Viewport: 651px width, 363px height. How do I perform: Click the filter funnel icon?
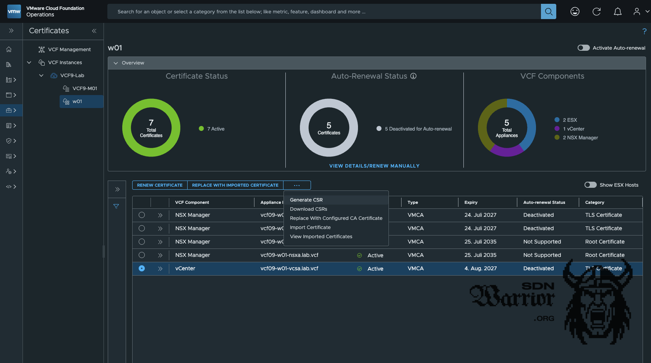click(x=116, y=207)
